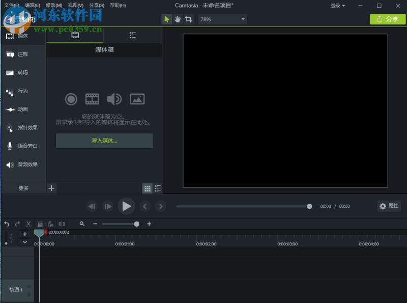
Task: Click the split clip icon on timeline
Action: [62, 224]
